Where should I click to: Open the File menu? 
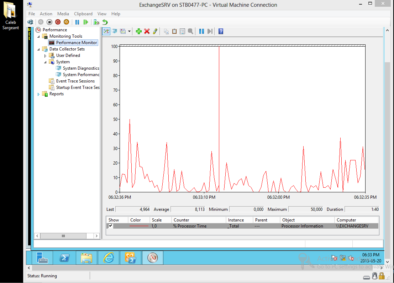(x=32, y=14)
